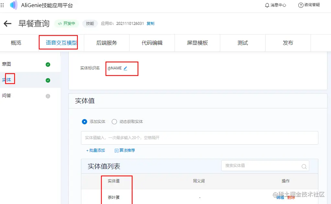This screenshot has width=331, height=204.
Task: Click the @NAME identifier text
Action: (115, 68)
